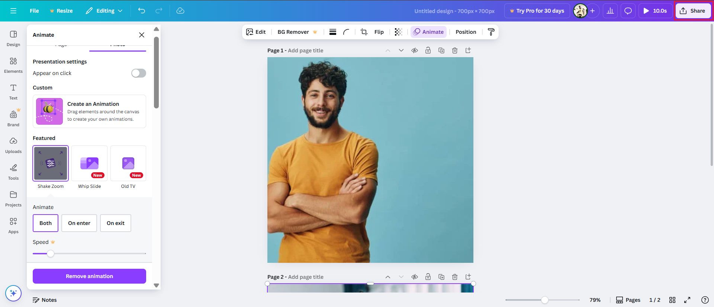Viewport: 714px width, 307px height.
Task: Delete Page 1 with trash icon
Action: [x=455, y=50]
